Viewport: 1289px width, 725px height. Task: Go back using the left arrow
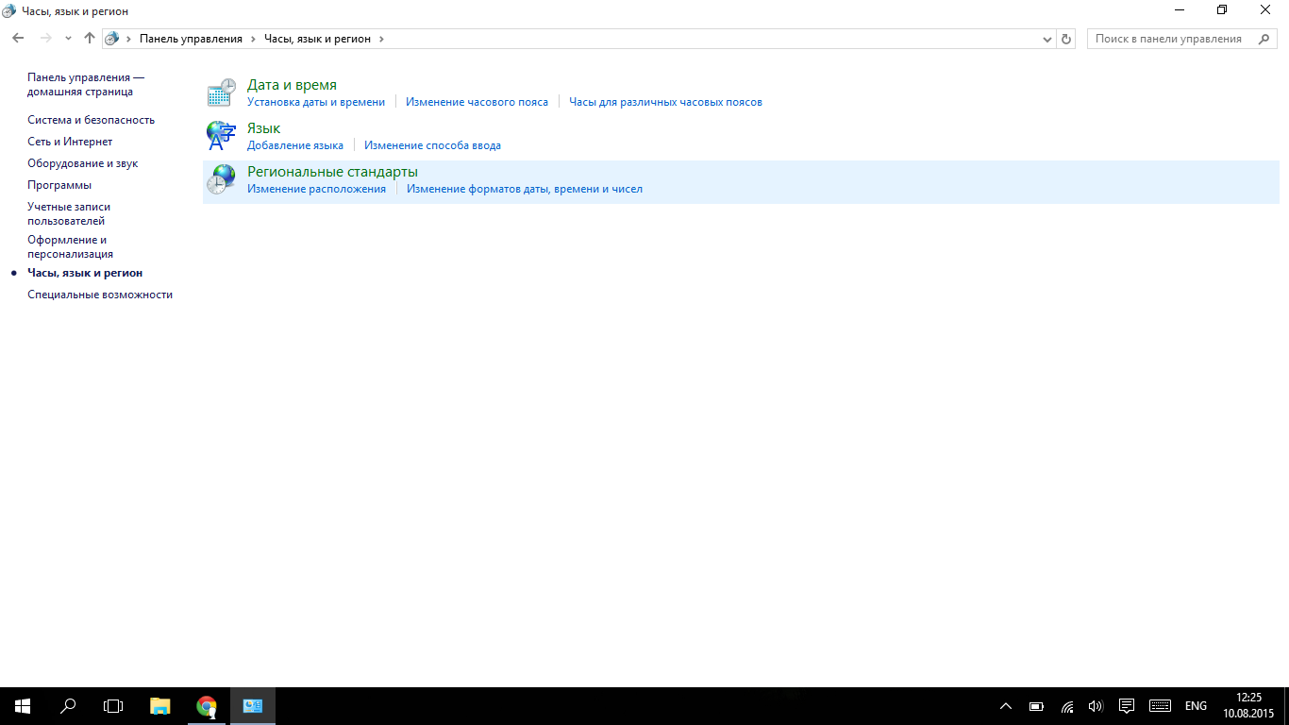tap(18, 39)
